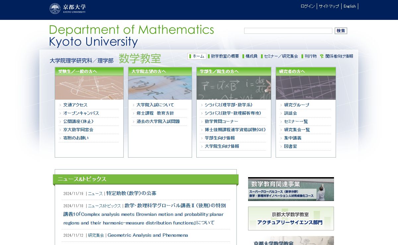398x245 pixels.
Task: Open the 関係者向け情報 menu item
Action: [339, 56]
